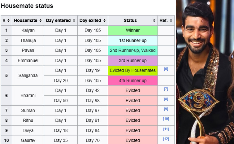Click the pink 4th Runner up cell
234x144 pixels.
tap(133, 81)
